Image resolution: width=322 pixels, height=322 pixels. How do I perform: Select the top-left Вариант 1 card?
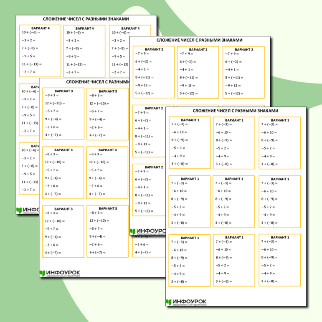[x=190, y=142]
